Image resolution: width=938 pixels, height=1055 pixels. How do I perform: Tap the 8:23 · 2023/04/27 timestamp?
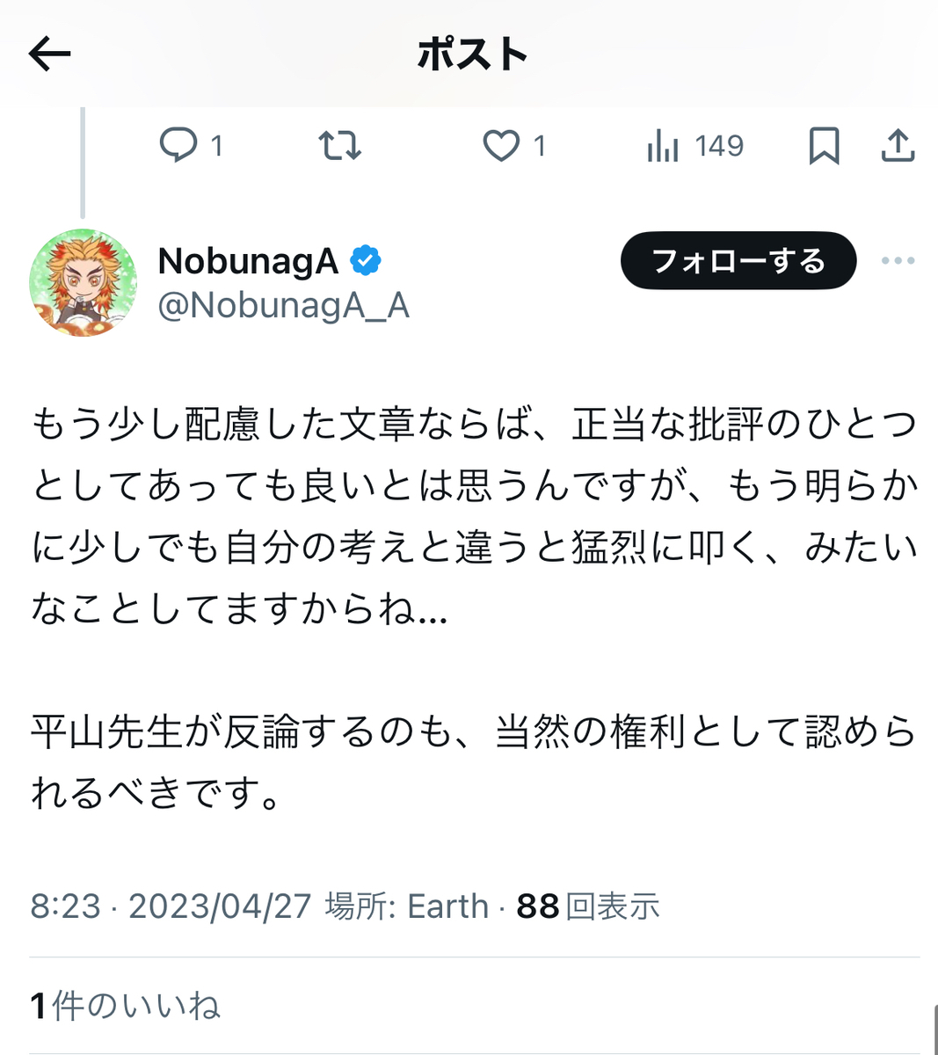point(171,906)
